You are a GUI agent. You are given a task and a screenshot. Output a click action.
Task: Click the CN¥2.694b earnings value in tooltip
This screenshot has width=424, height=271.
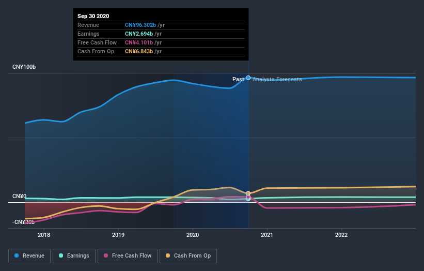tap(139, 34)
